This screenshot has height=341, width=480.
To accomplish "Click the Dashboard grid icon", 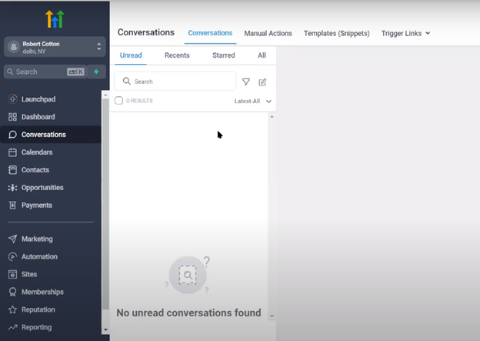I will click(12, 117).
